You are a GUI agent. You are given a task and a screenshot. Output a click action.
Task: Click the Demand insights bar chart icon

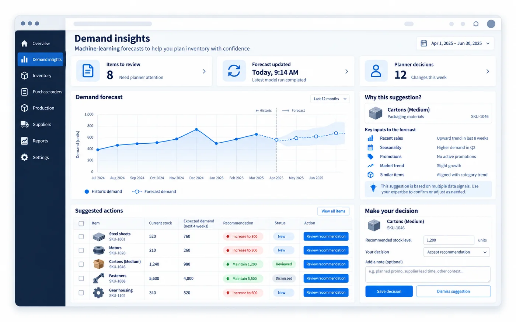[x=24, y=60]
